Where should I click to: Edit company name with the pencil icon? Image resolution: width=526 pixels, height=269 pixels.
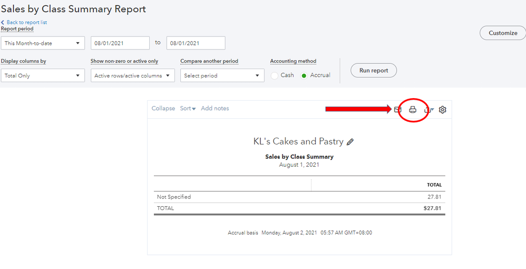(x=350, y=142)
